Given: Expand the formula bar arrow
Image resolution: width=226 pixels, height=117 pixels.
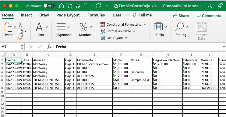Looking at the screenshot, I should [224, 47].
